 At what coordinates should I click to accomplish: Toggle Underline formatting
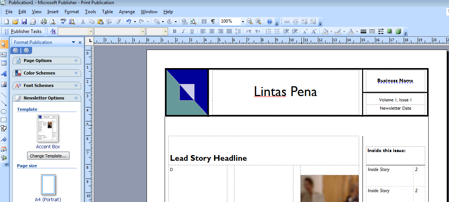192,31
